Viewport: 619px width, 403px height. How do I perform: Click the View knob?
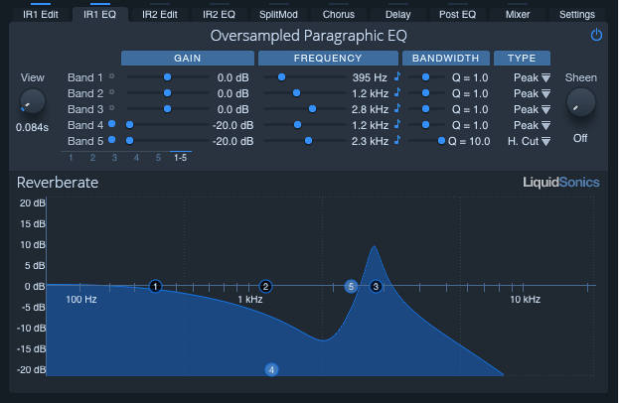33,101
